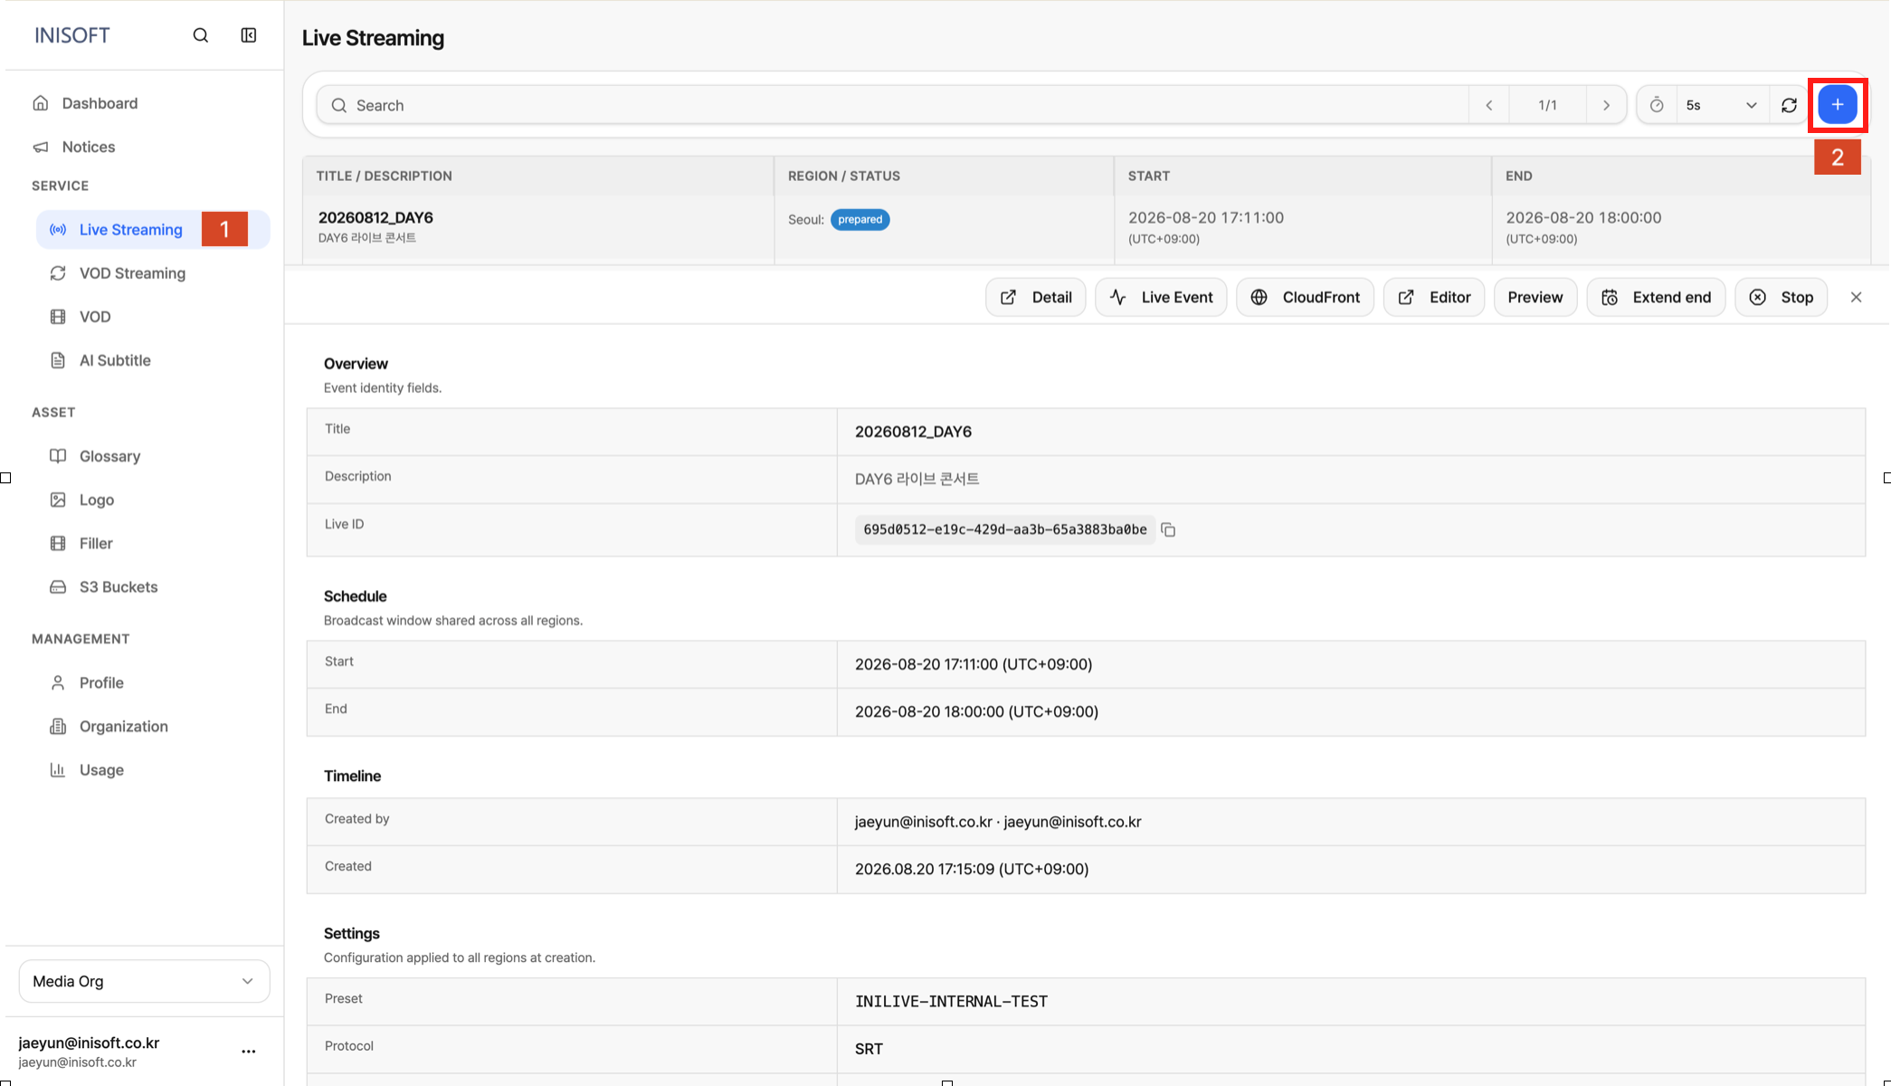Open the Profile management page

point(101,682)
